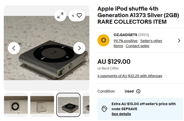The height and width of the screenshot is (121, 184).
Task: Open condition info icon next to Used
Action: tap(138, 91)
